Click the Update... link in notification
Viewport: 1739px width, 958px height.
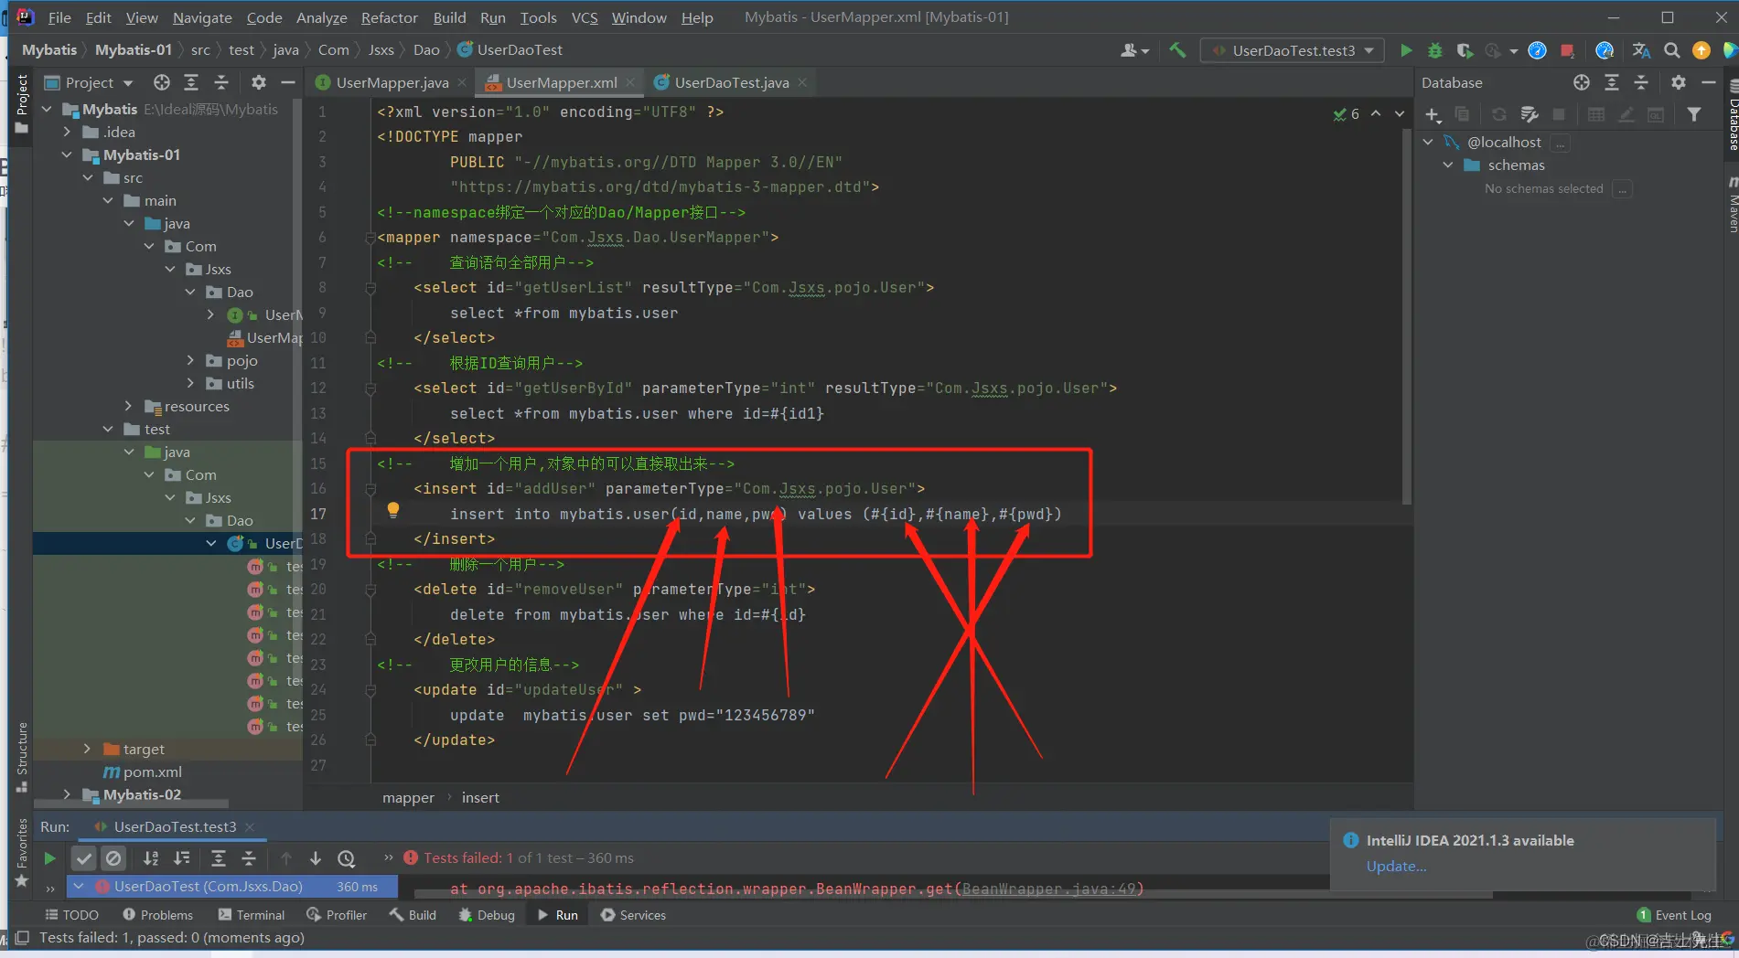(1396, 867)
